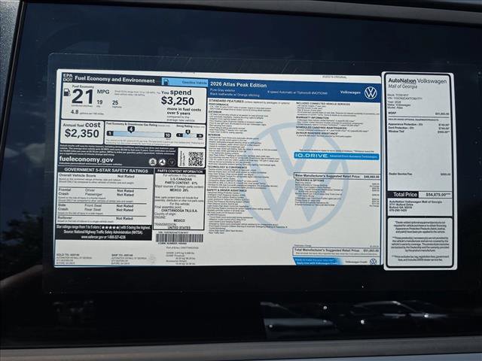This screenshot has width=482, height=361.
Task: Click the 'STANDARD FEATURES' heading
Action: tap(226, 101)
